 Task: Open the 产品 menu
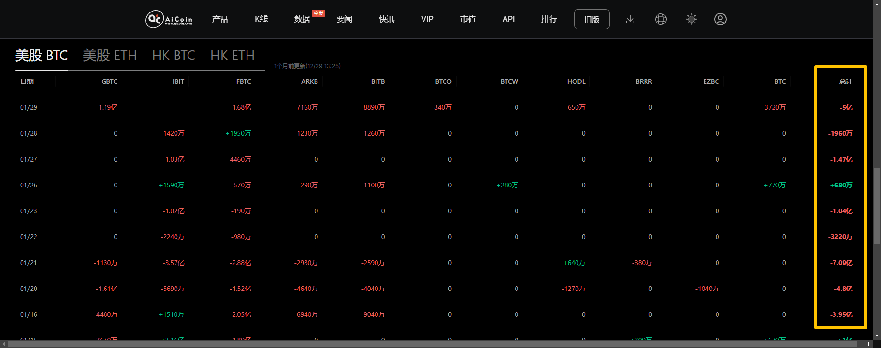pos(220,19)
